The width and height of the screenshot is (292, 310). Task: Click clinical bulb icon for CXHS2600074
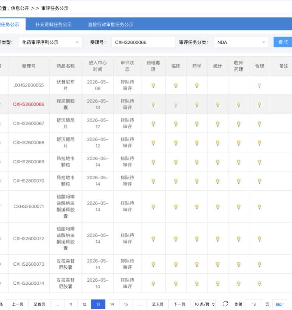coord(176,284)
